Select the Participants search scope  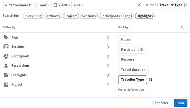pos(110,16)
